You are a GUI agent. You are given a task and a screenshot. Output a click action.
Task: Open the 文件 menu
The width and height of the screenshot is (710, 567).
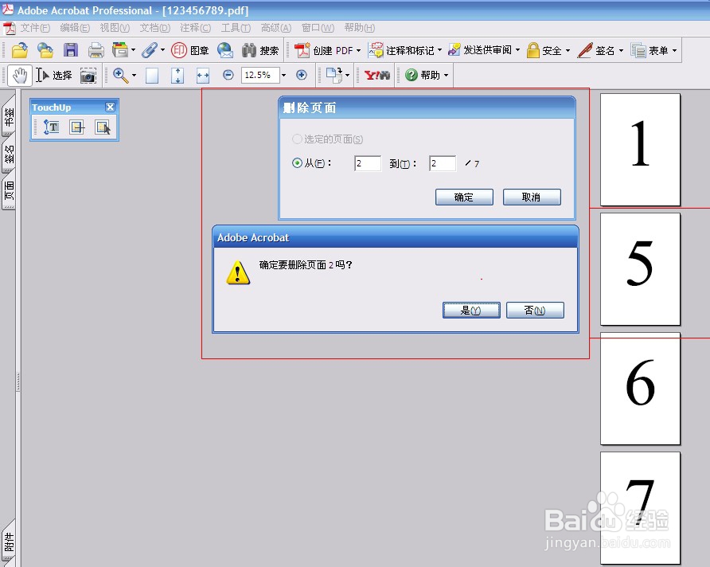[35, 28]
